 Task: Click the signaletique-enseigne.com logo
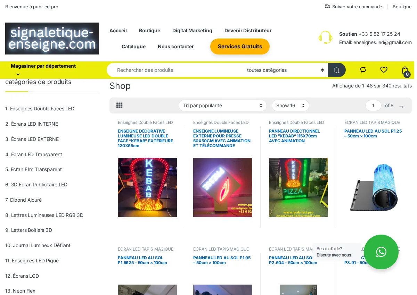pyautogui.click(x=52, y=39)
